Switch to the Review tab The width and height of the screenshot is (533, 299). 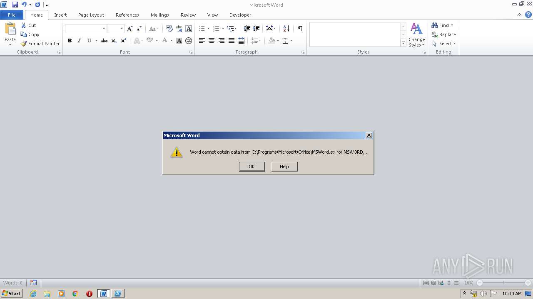tap(188, 15)
